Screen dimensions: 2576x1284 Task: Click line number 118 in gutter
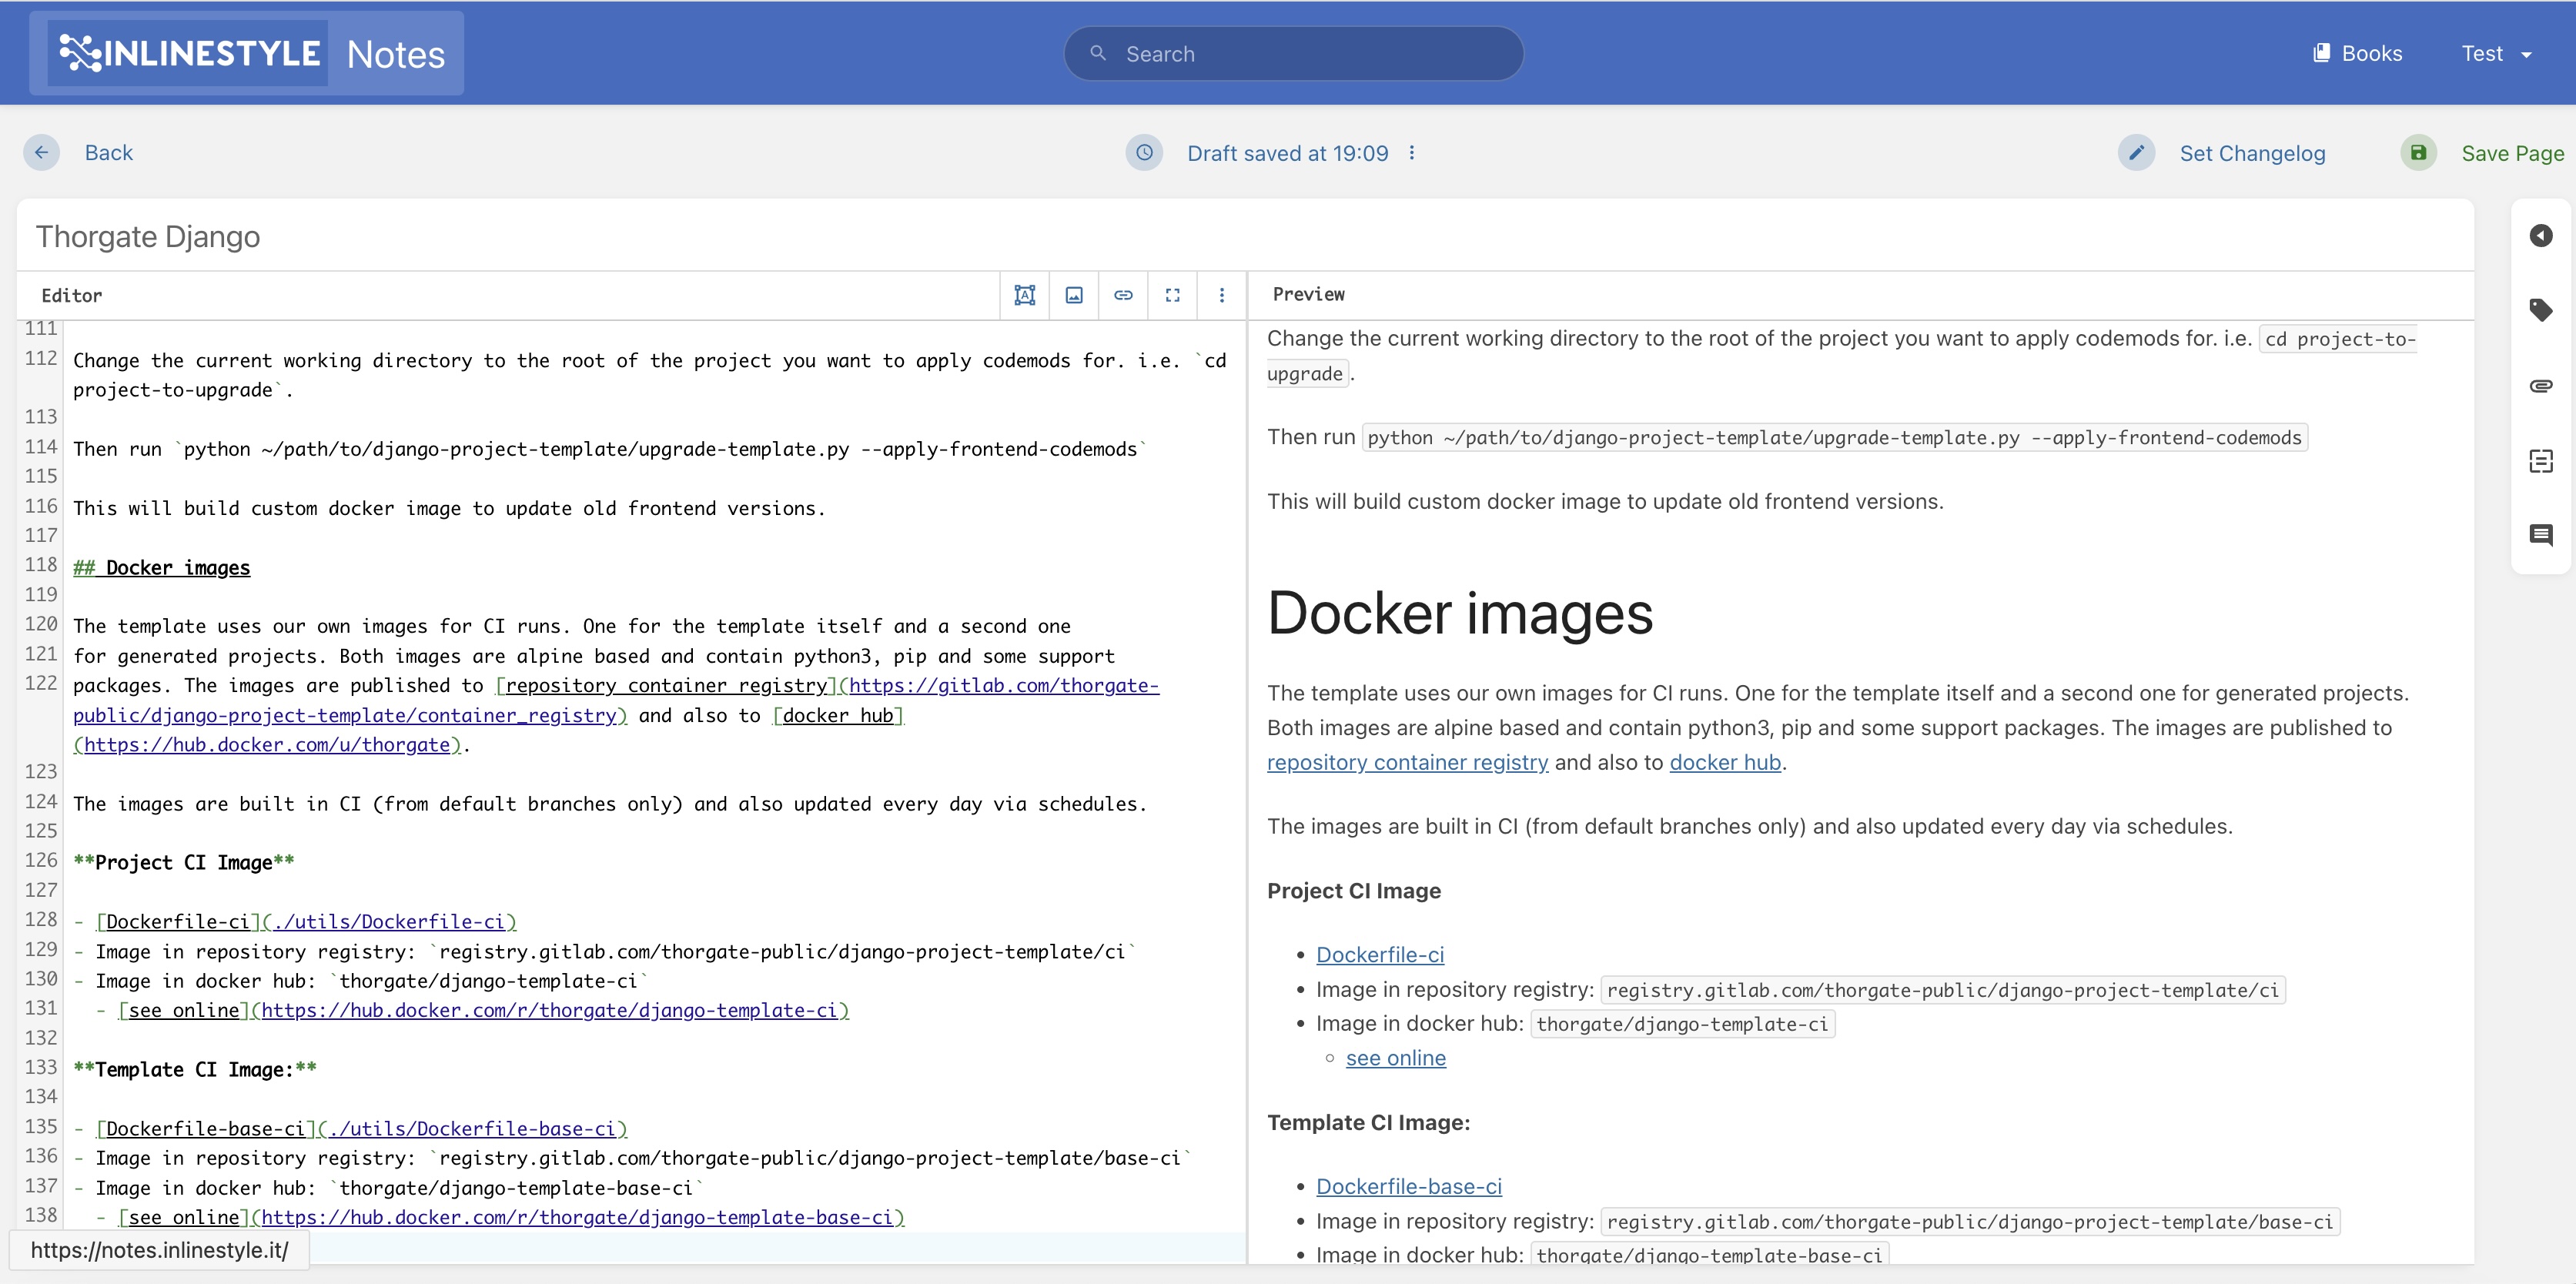41,565
